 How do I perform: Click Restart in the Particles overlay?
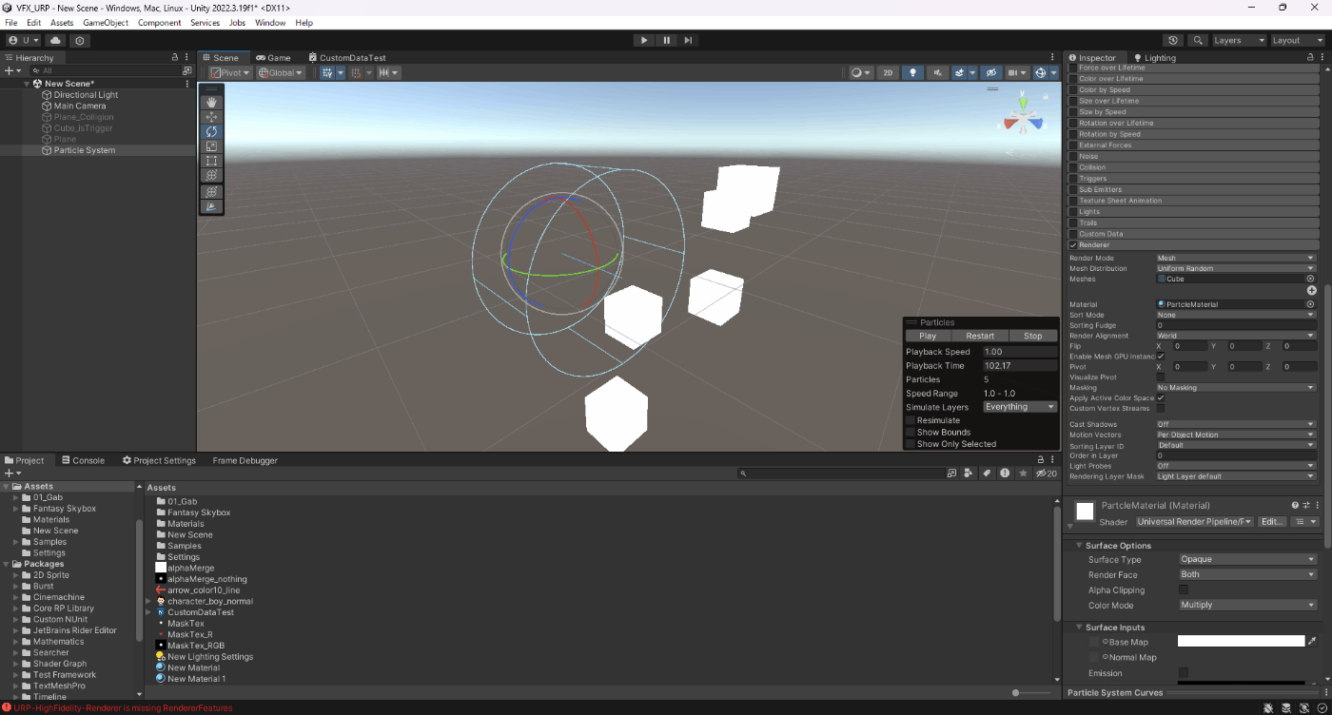[980, 336]
